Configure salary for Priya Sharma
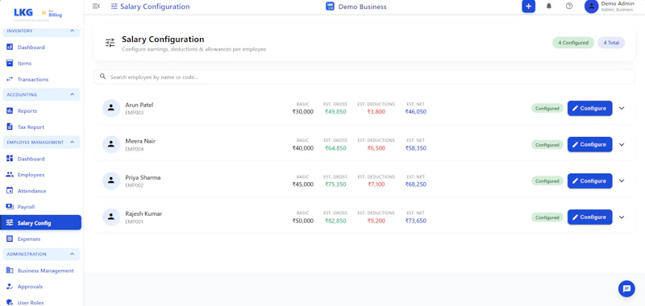The width and height of the screenshot is (645, 306). pos(590,180)
